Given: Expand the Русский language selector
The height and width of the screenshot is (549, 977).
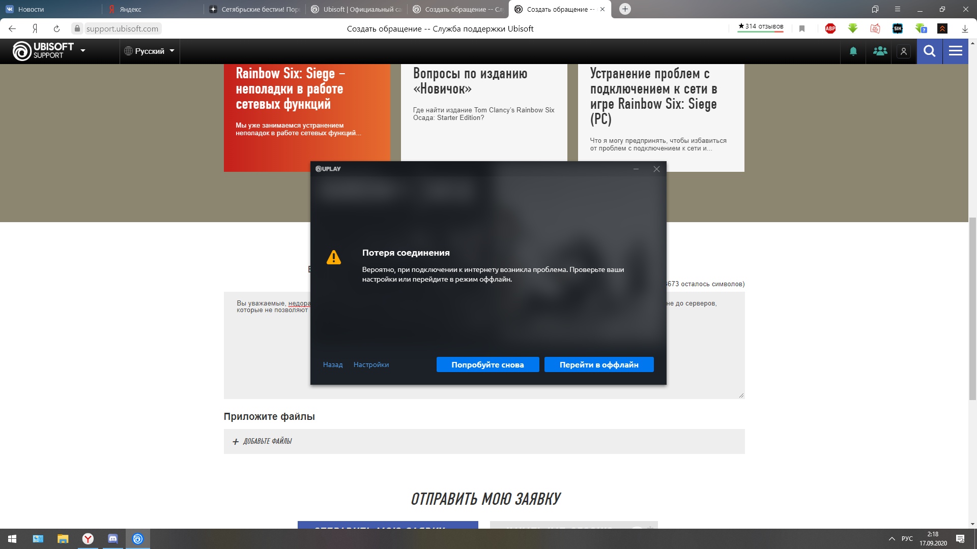Looking at the screenshot, I should pyautogui.click(x=150, y=51).
